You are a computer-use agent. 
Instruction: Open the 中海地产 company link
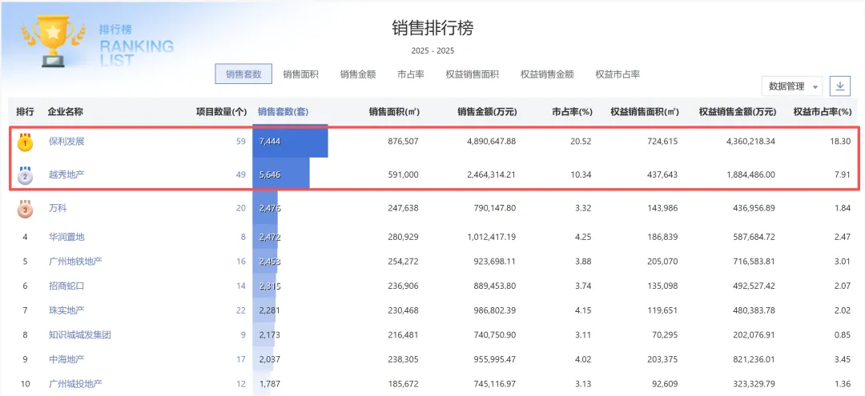pyautogui.click(x=66, y=360)
